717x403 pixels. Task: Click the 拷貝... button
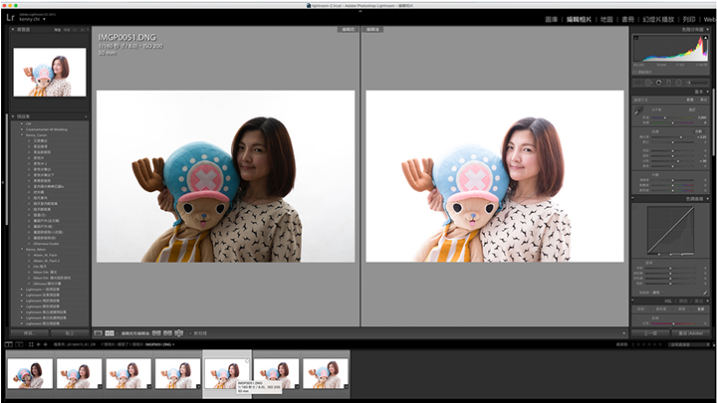(x=30, y=333)
